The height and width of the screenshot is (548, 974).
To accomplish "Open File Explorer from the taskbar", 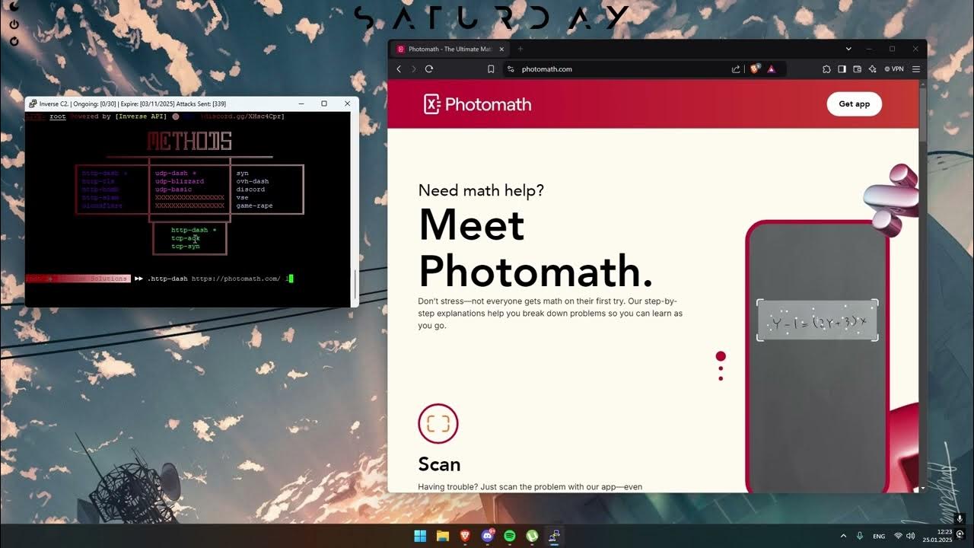I will click(x=442, y=536).
